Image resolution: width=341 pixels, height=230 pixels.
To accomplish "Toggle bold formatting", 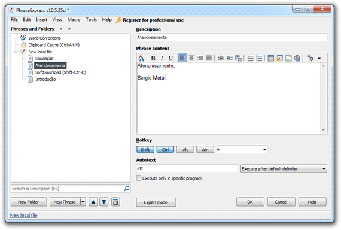I will (x=153, y=58).
